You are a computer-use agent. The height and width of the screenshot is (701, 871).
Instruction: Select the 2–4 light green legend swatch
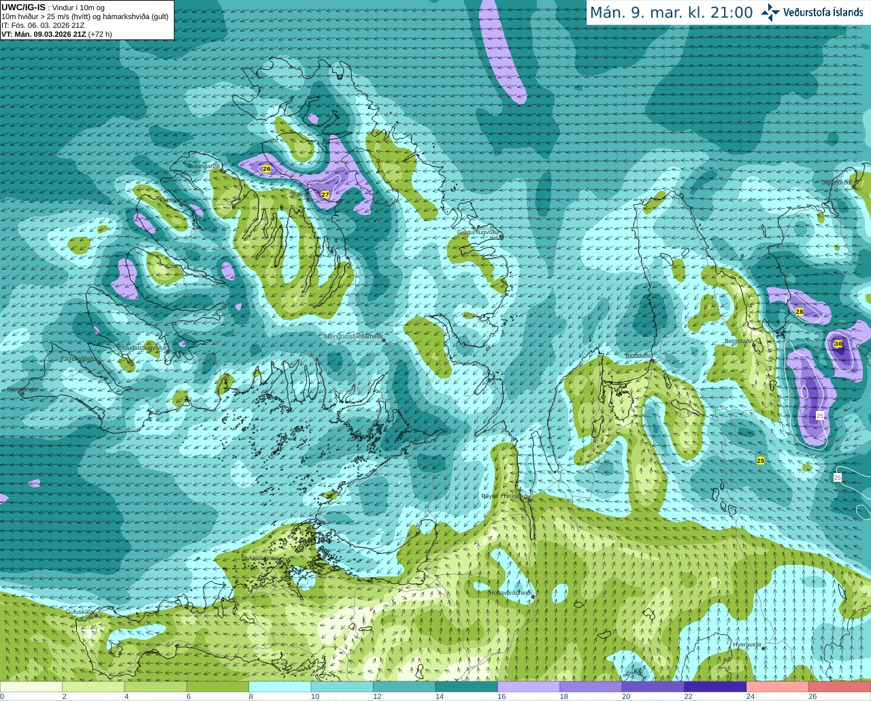(93, 687)
